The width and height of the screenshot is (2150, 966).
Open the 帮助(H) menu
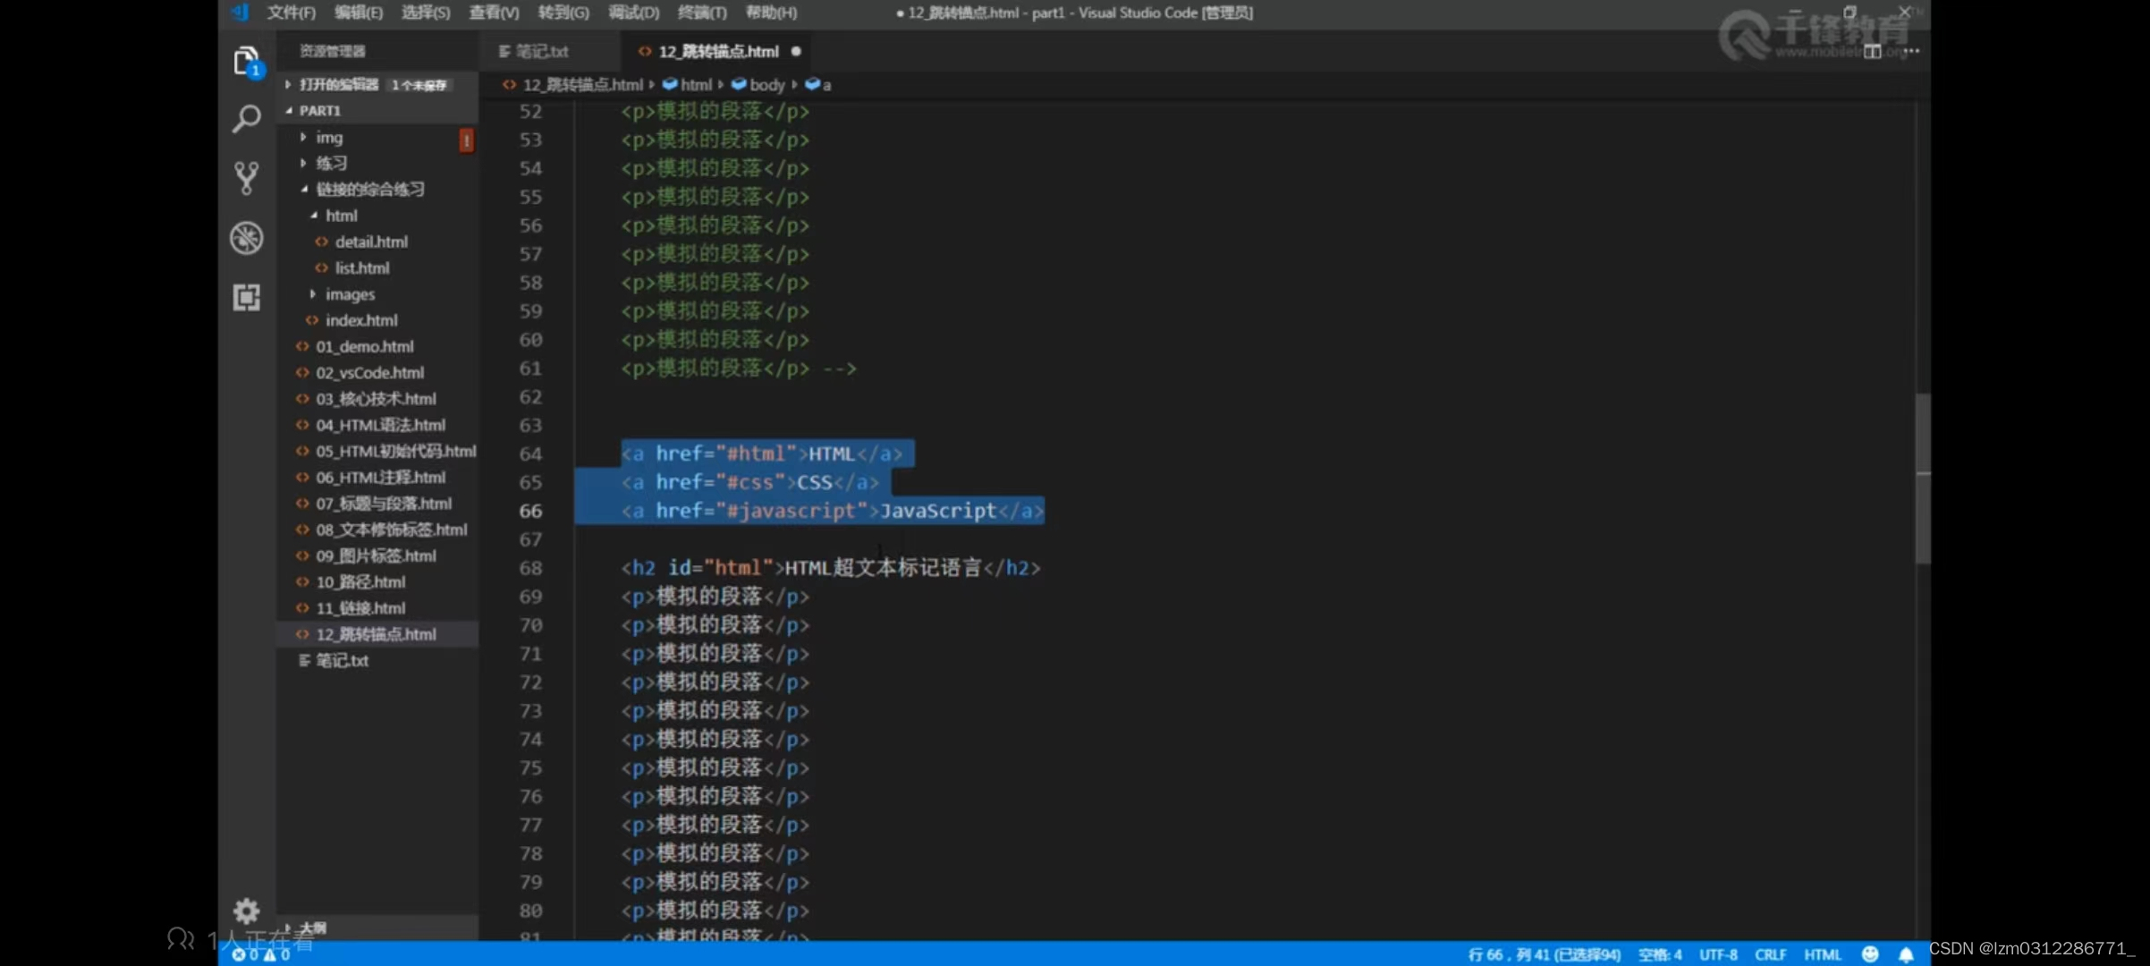771,13
